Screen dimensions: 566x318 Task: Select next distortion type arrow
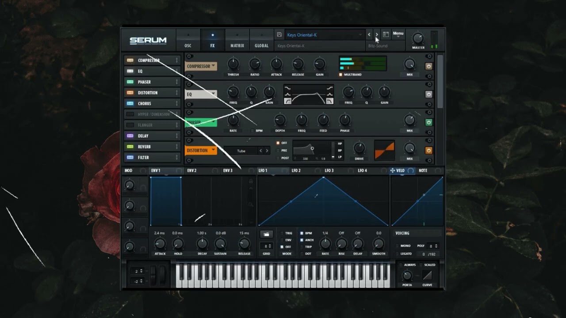tap(267, 151)
